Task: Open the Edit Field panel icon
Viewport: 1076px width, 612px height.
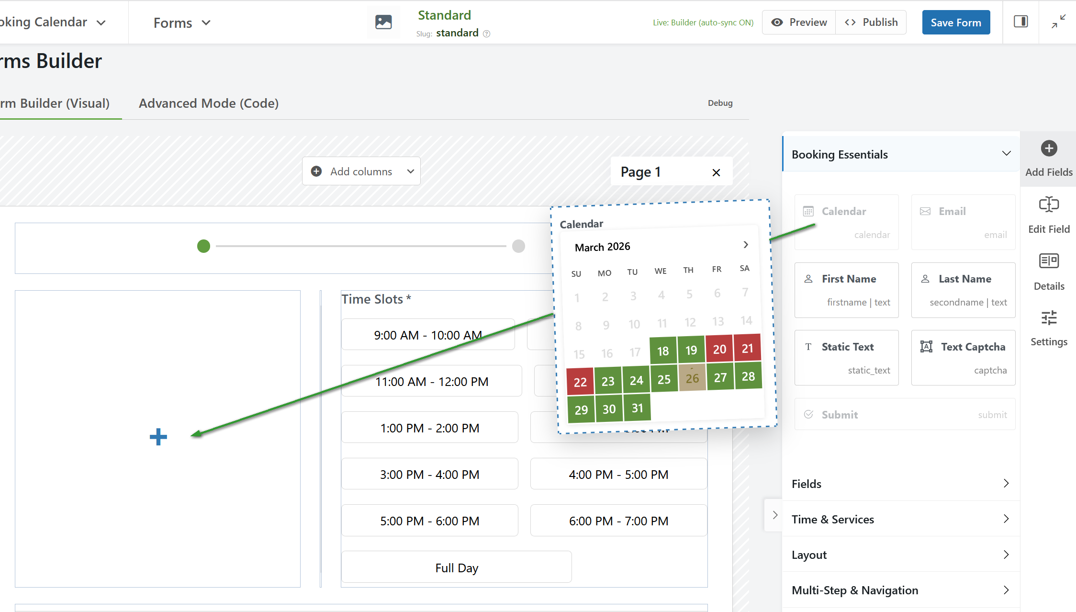Action: (1049, 205)
